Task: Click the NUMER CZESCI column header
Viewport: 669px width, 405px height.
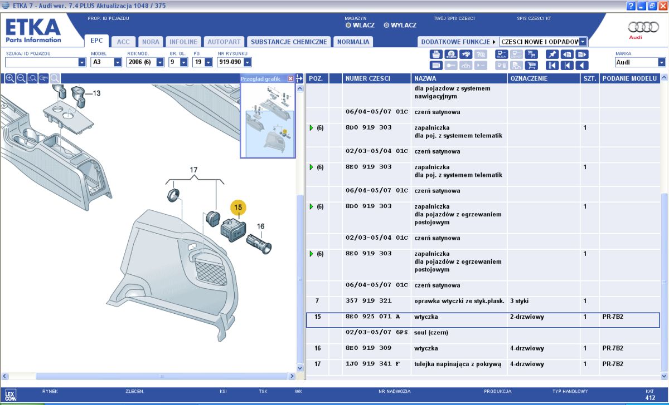Action: click(x=376, y=78)
